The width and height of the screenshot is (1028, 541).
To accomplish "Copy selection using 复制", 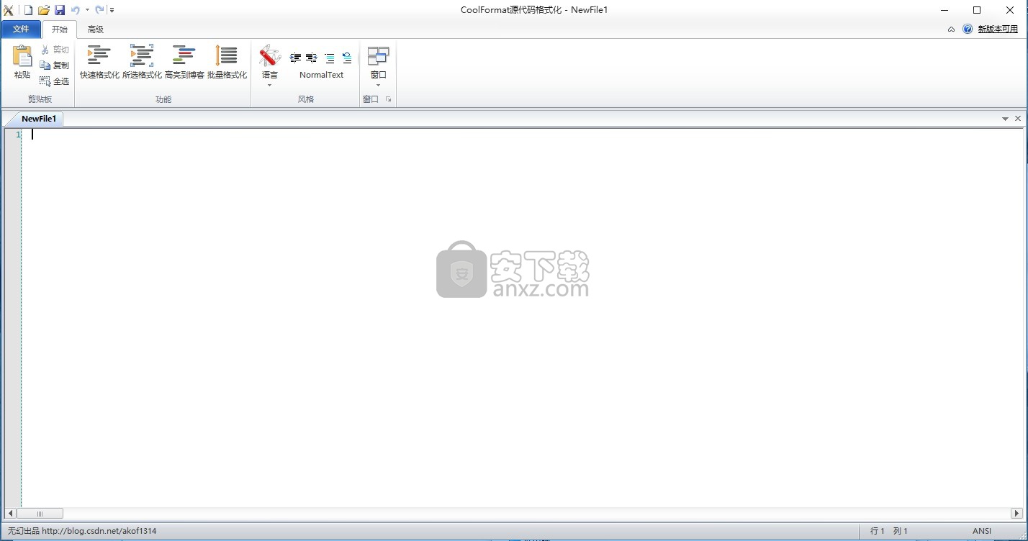I will coord(55,65).
